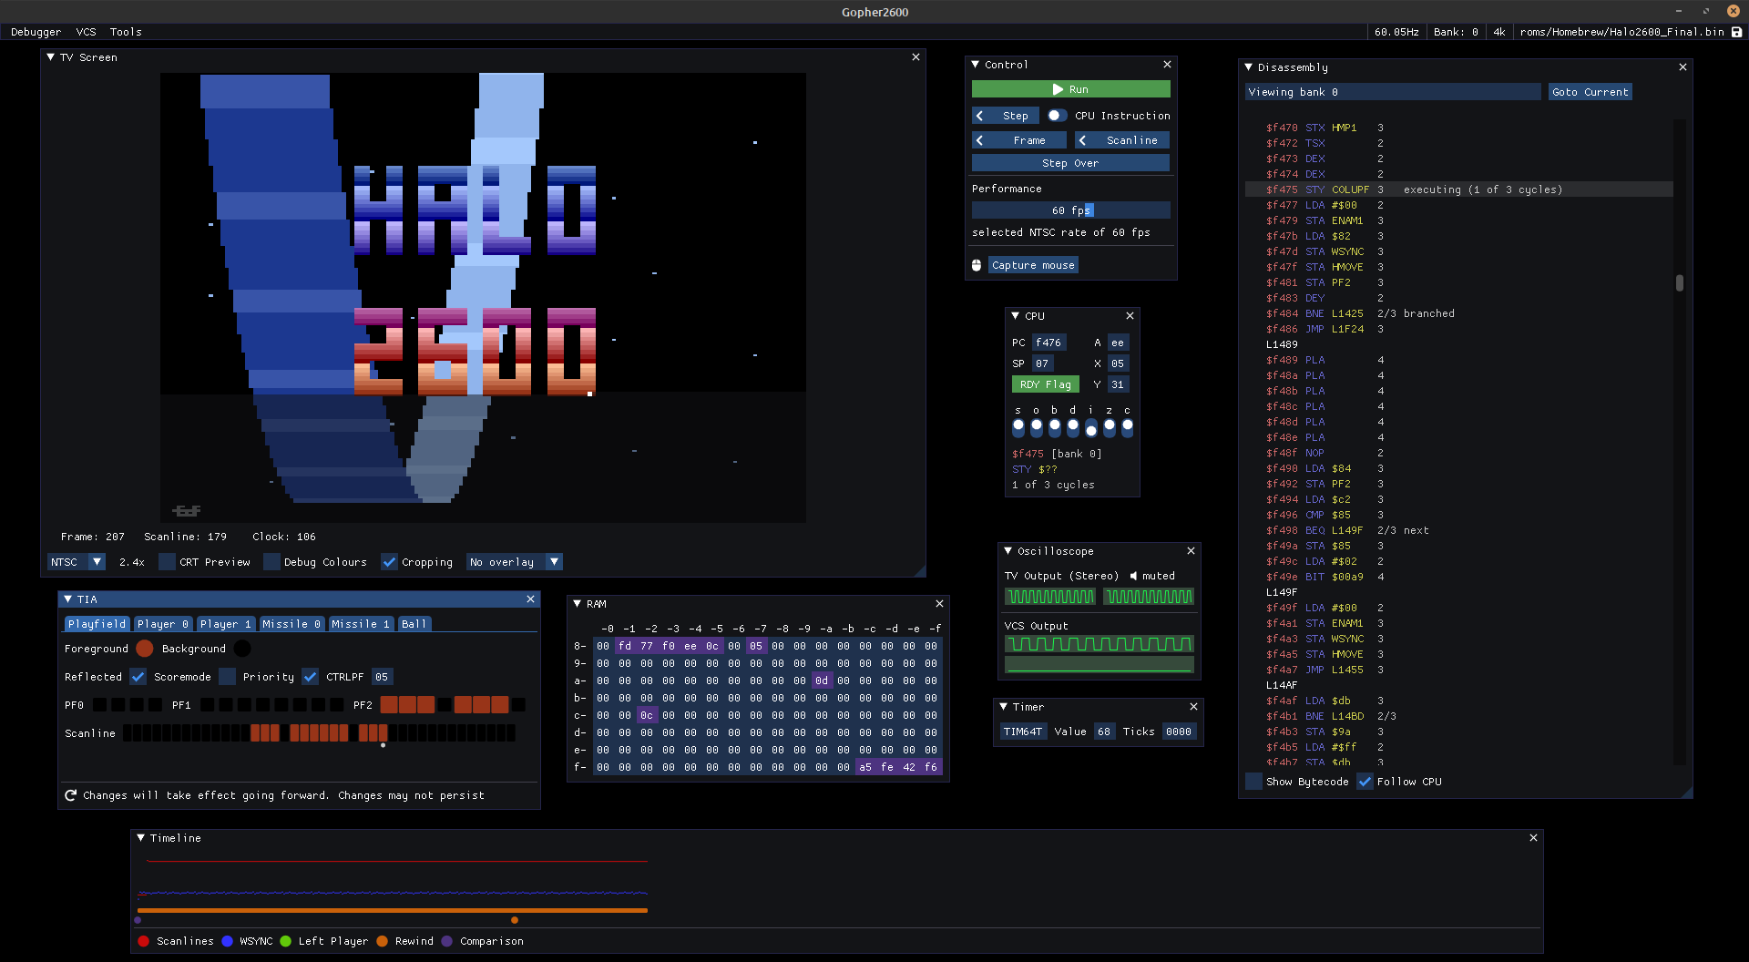Switch to Player 0 tab
This screenshot has height=962, width=1749.
[x=163, y=624]
